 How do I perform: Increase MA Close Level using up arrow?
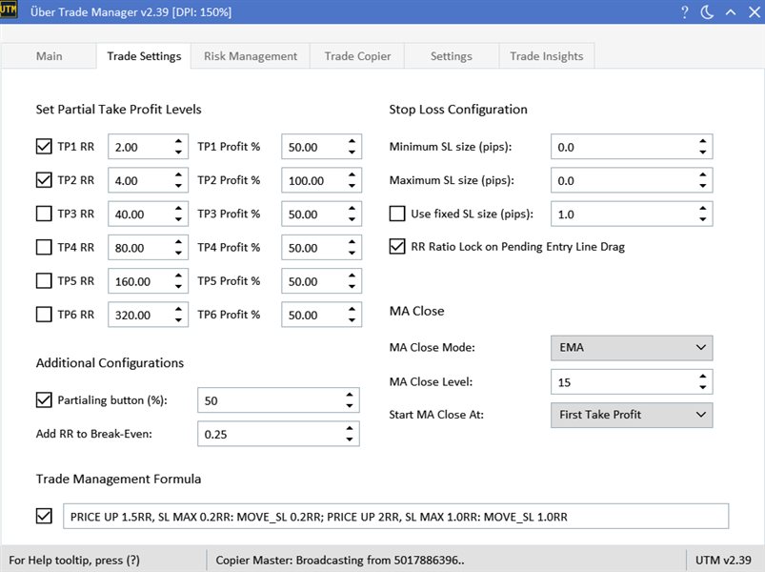(x=702, y=377)
